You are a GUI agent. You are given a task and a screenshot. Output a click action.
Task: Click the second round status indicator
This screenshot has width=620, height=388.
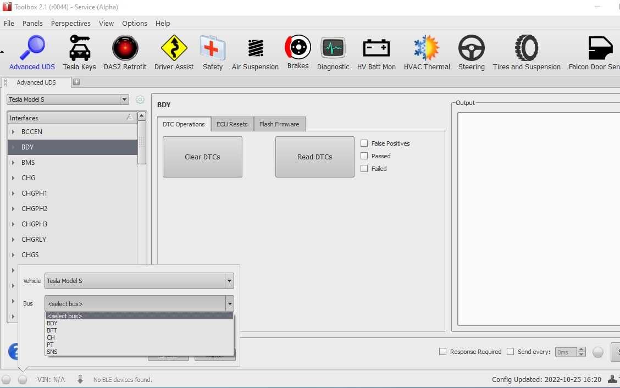23,379
